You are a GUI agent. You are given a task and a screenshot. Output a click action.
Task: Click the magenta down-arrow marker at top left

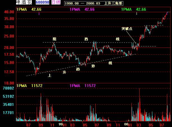point(39,13)
